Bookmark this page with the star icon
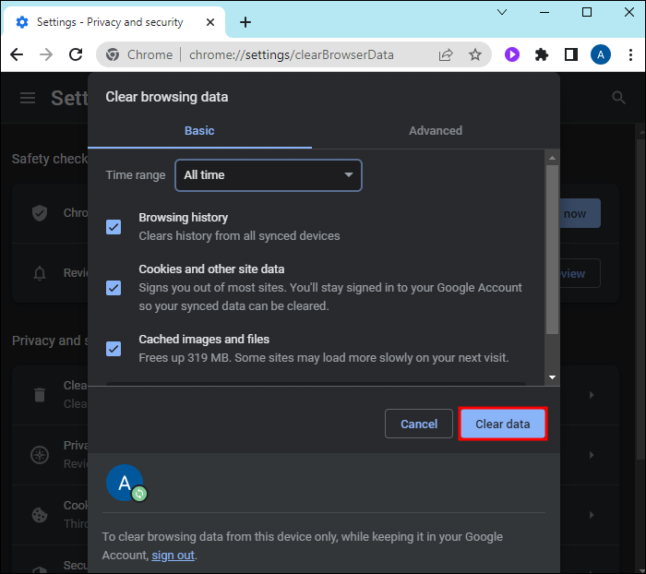 (475, 54)
